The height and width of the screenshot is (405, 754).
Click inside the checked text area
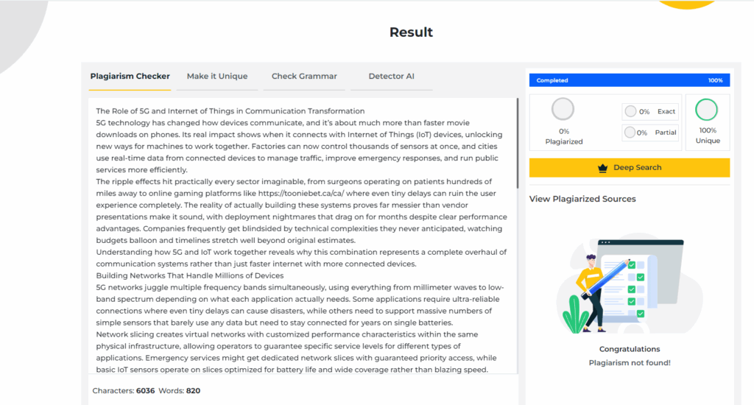(x=302, y=236)
